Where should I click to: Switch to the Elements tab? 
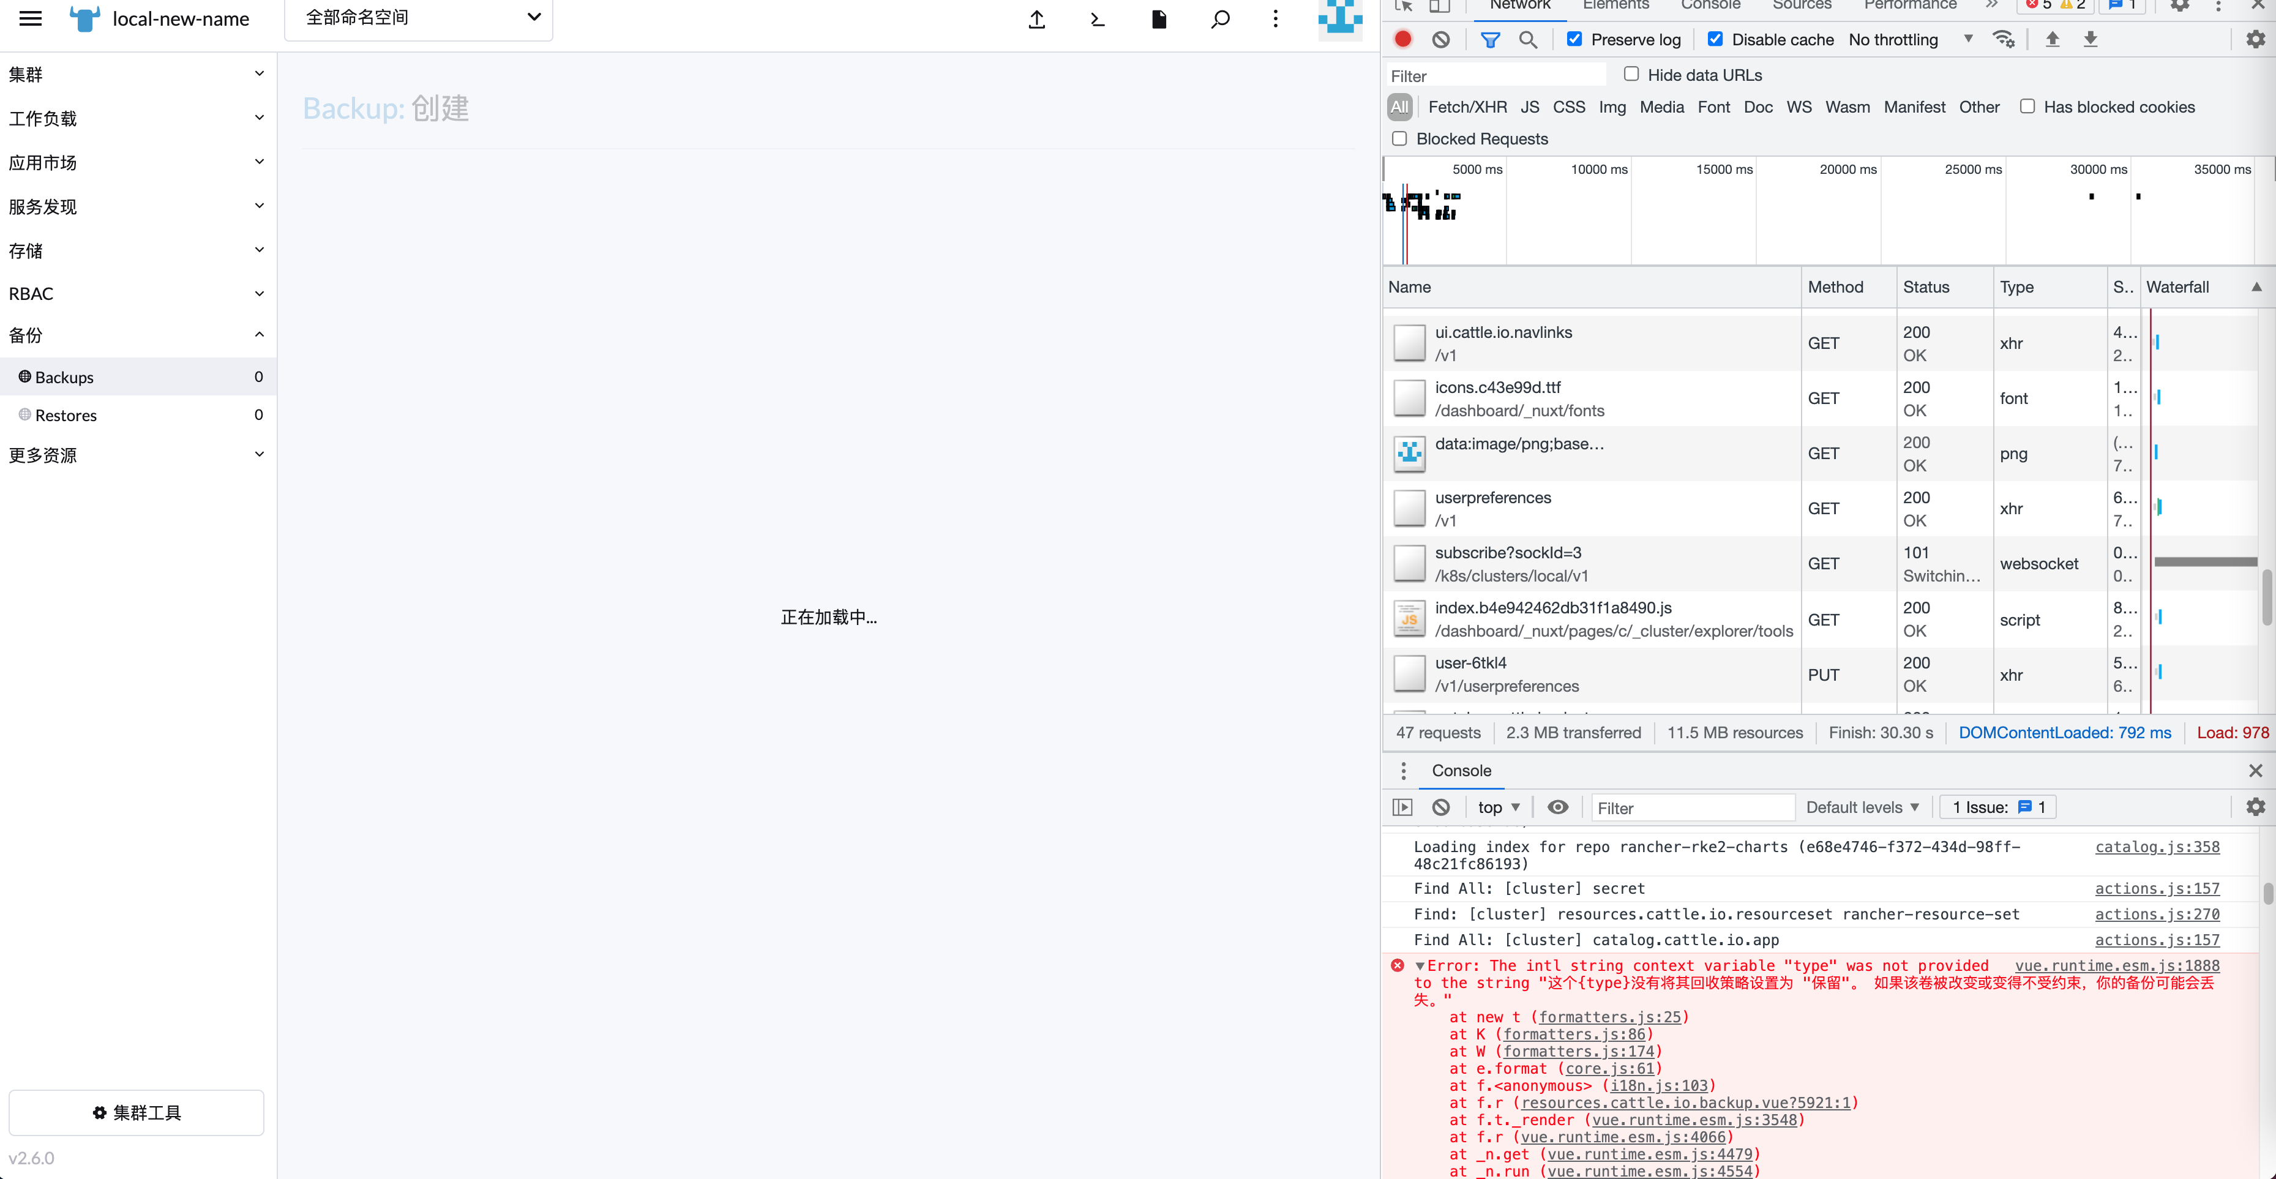tap(1616, 6)
